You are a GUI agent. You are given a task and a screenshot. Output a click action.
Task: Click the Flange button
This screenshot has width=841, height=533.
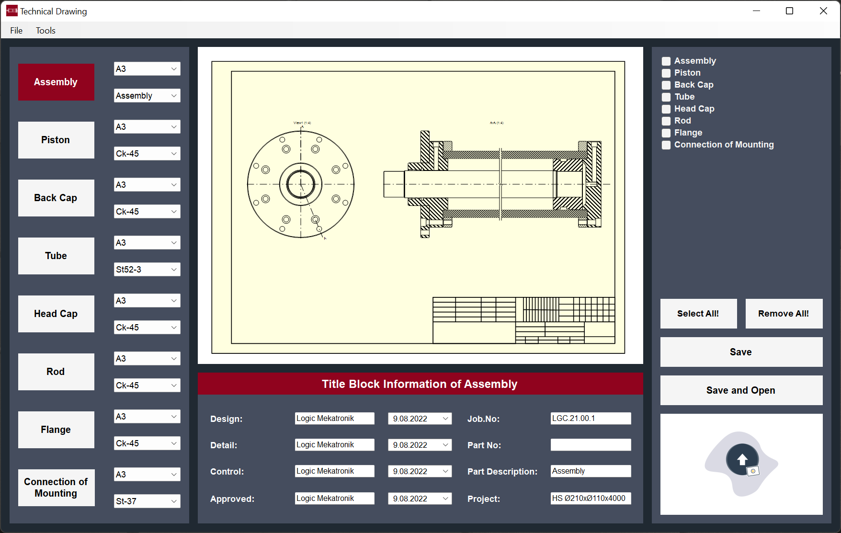56,430
